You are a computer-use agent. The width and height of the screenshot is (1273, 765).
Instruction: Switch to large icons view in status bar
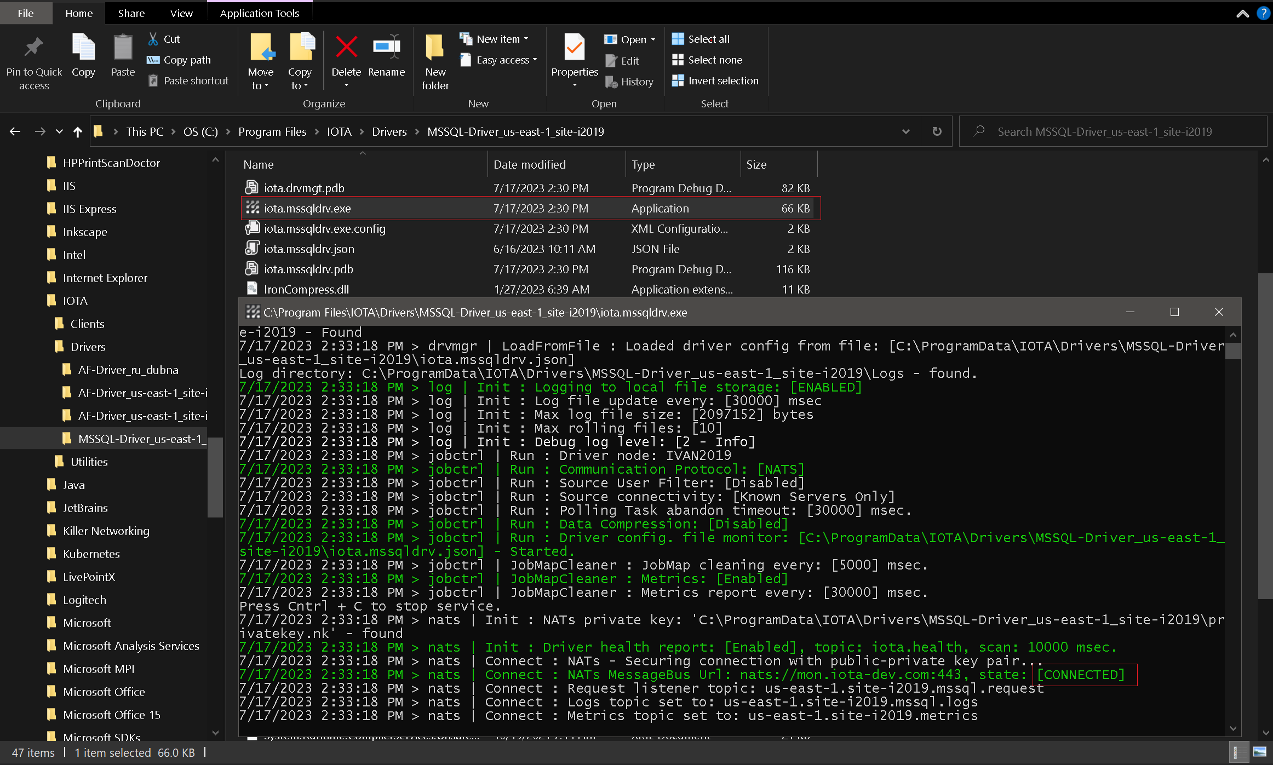[1260, 752]
